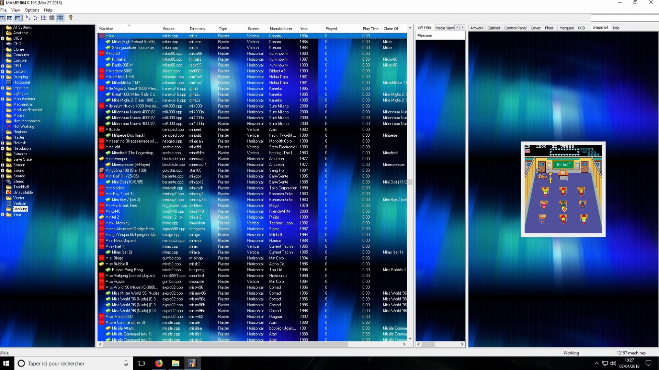Open the View menu
Screen dimensions: 659x370
[x=15, y=10]
